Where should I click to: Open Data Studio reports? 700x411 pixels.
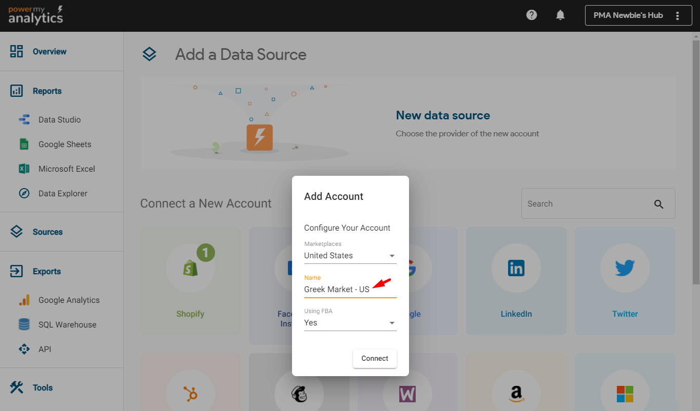tap(59, 120)
